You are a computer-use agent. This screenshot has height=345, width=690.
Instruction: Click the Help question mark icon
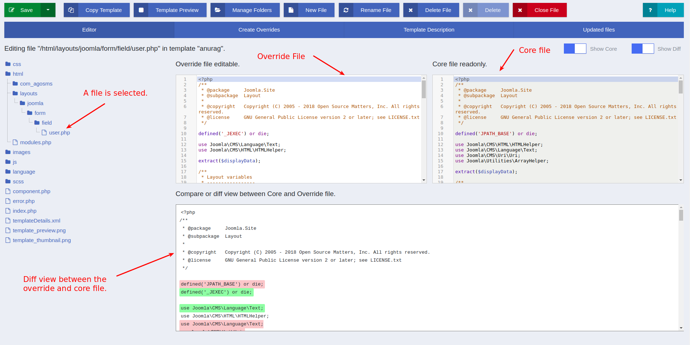pos(650,10)
